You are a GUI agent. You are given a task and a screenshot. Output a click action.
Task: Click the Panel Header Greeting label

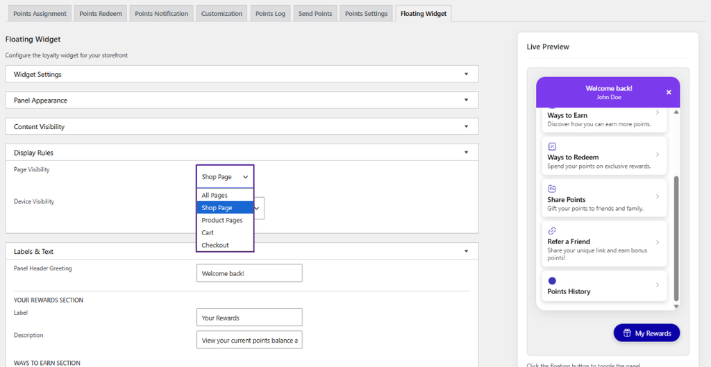tap(42, 268)
